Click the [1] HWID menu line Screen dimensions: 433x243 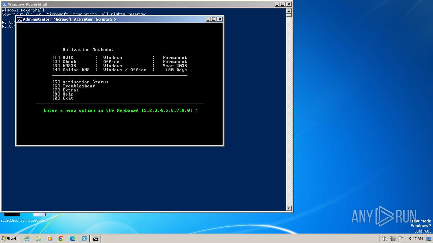119,58
